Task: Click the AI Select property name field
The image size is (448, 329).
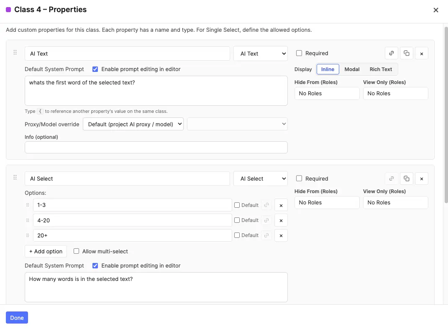Action: click(x=127, y=179)
